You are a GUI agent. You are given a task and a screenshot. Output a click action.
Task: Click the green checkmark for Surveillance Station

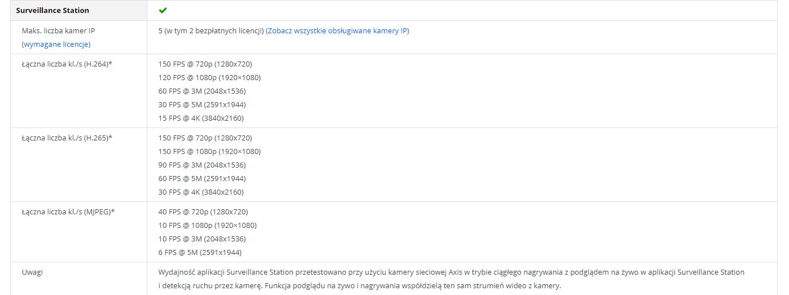[163, 10]
